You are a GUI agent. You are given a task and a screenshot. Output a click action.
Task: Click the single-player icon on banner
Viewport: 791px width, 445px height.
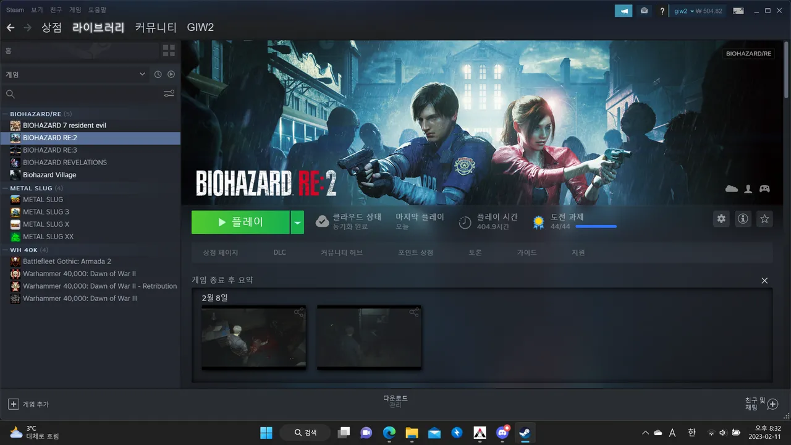point(748,189)
